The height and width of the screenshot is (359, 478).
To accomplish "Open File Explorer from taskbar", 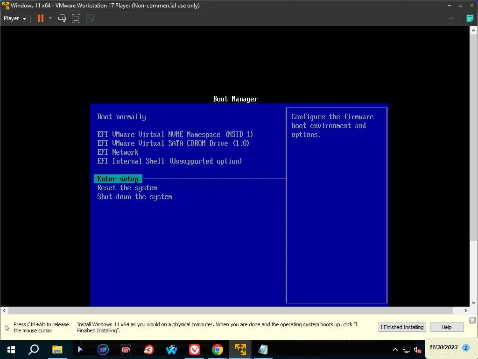I will (x=57, y=350).
